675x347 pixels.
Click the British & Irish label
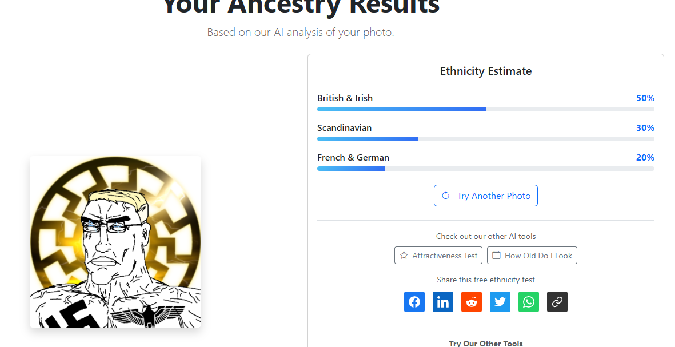pyautogui.click(x=345, y=98)
